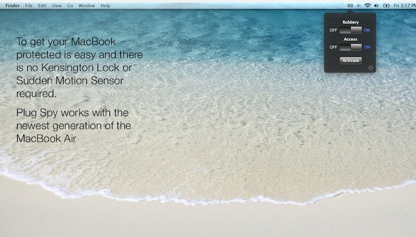The width and height of the screenshot is (416, 237).
Task: Click the Robbery heading in the popup
Action: pyautogui.click(x=351, y=22)
